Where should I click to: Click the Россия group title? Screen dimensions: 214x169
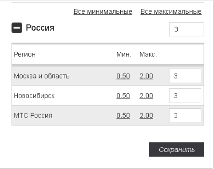(x=40, y=28)
